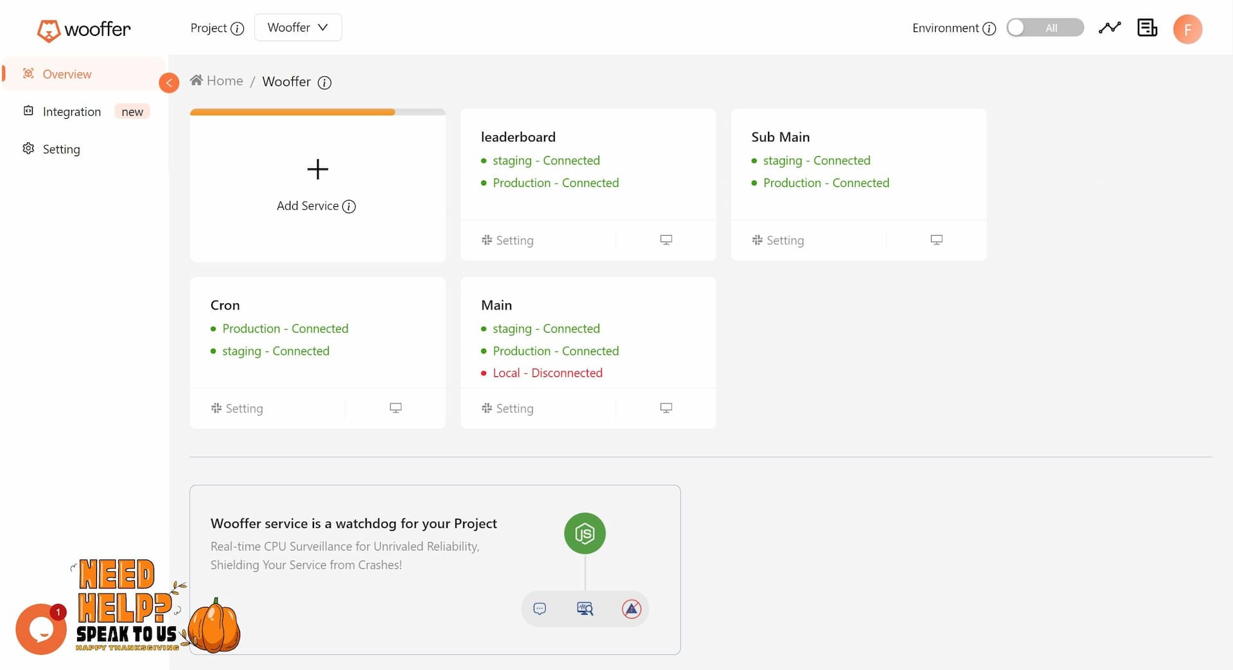The image size is (1233, 670).
Task: Select Local - Disconnected in Main card
Action: pyautogui.click(x=547, y=373)
